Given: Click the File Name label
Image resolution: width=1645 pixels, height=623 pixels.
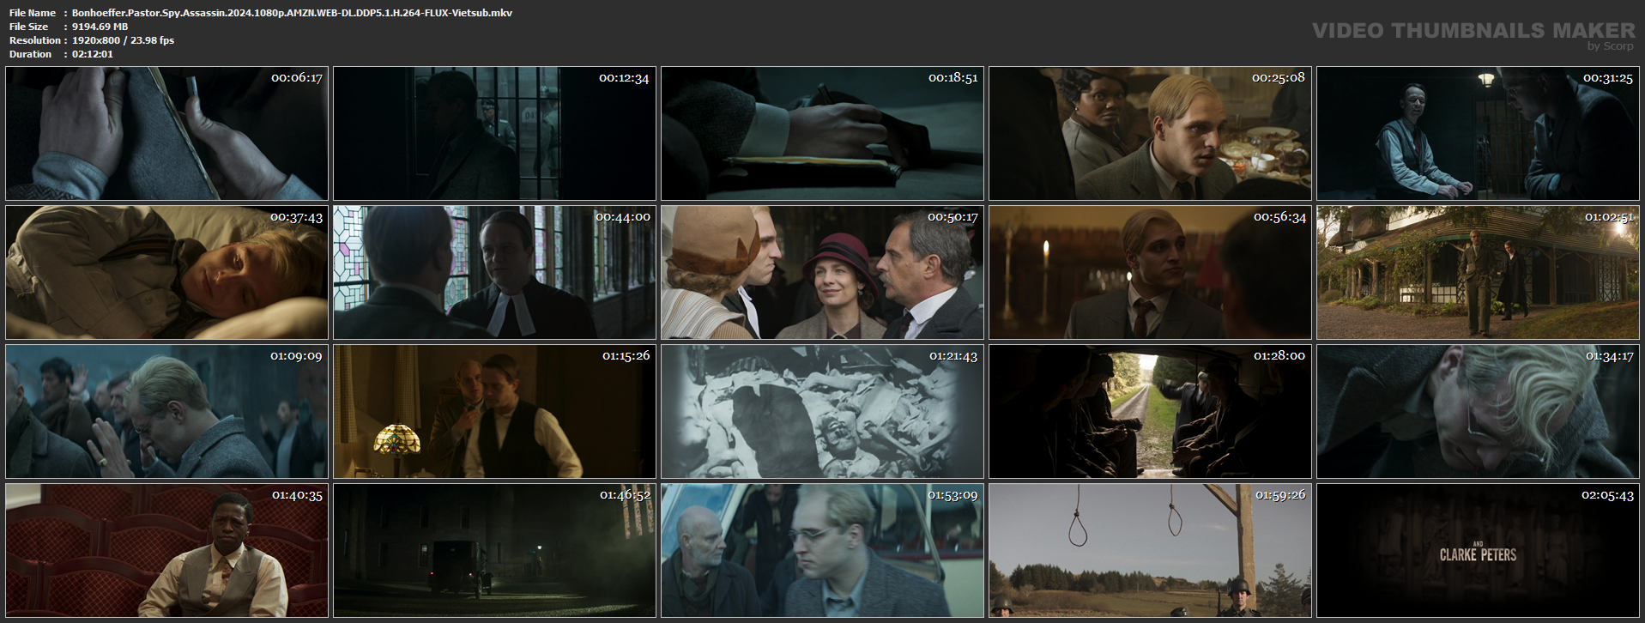Looking at the screenshot, I should point(33,13).
